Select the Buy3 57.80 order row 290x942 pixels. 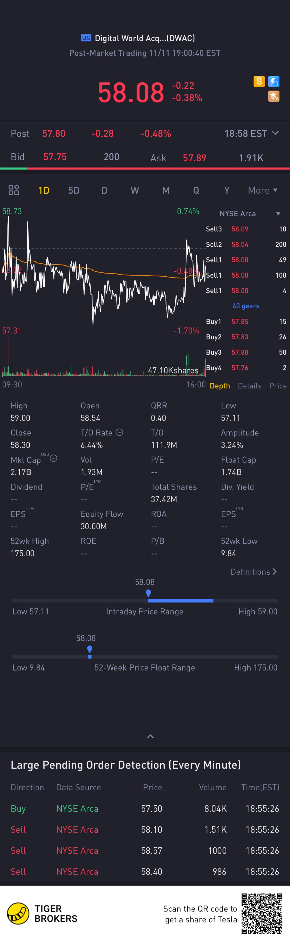pyautogui.click(x=246, y=352)
